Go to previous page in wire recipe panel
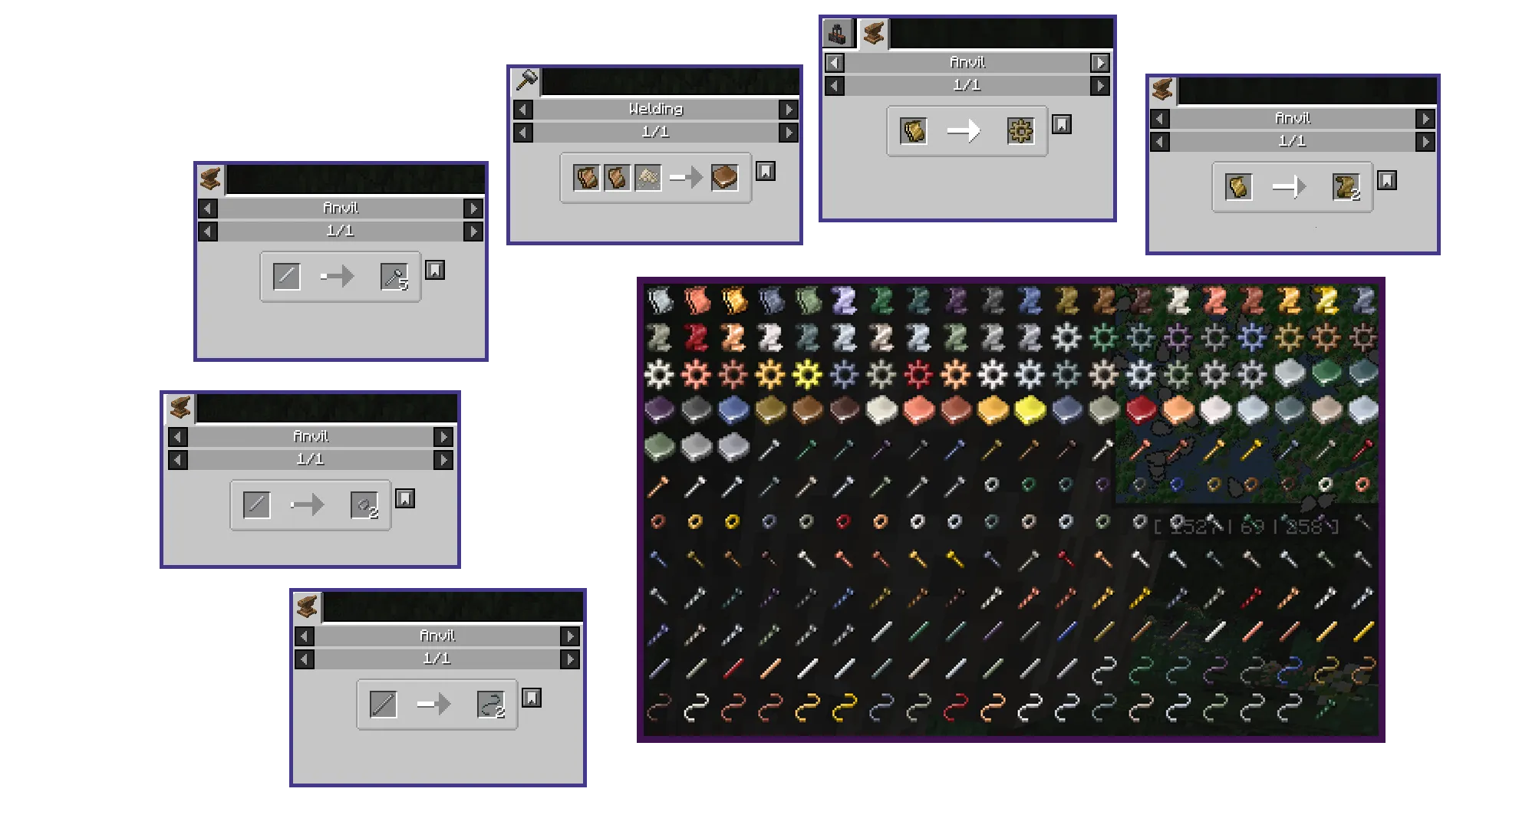The width and height of the screenshot is (1519, 828). 305,659
